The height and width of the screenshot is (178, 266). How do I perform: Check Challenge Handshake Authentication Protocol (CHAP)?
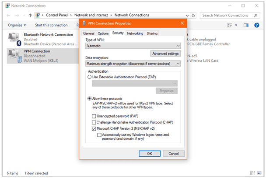94,122
